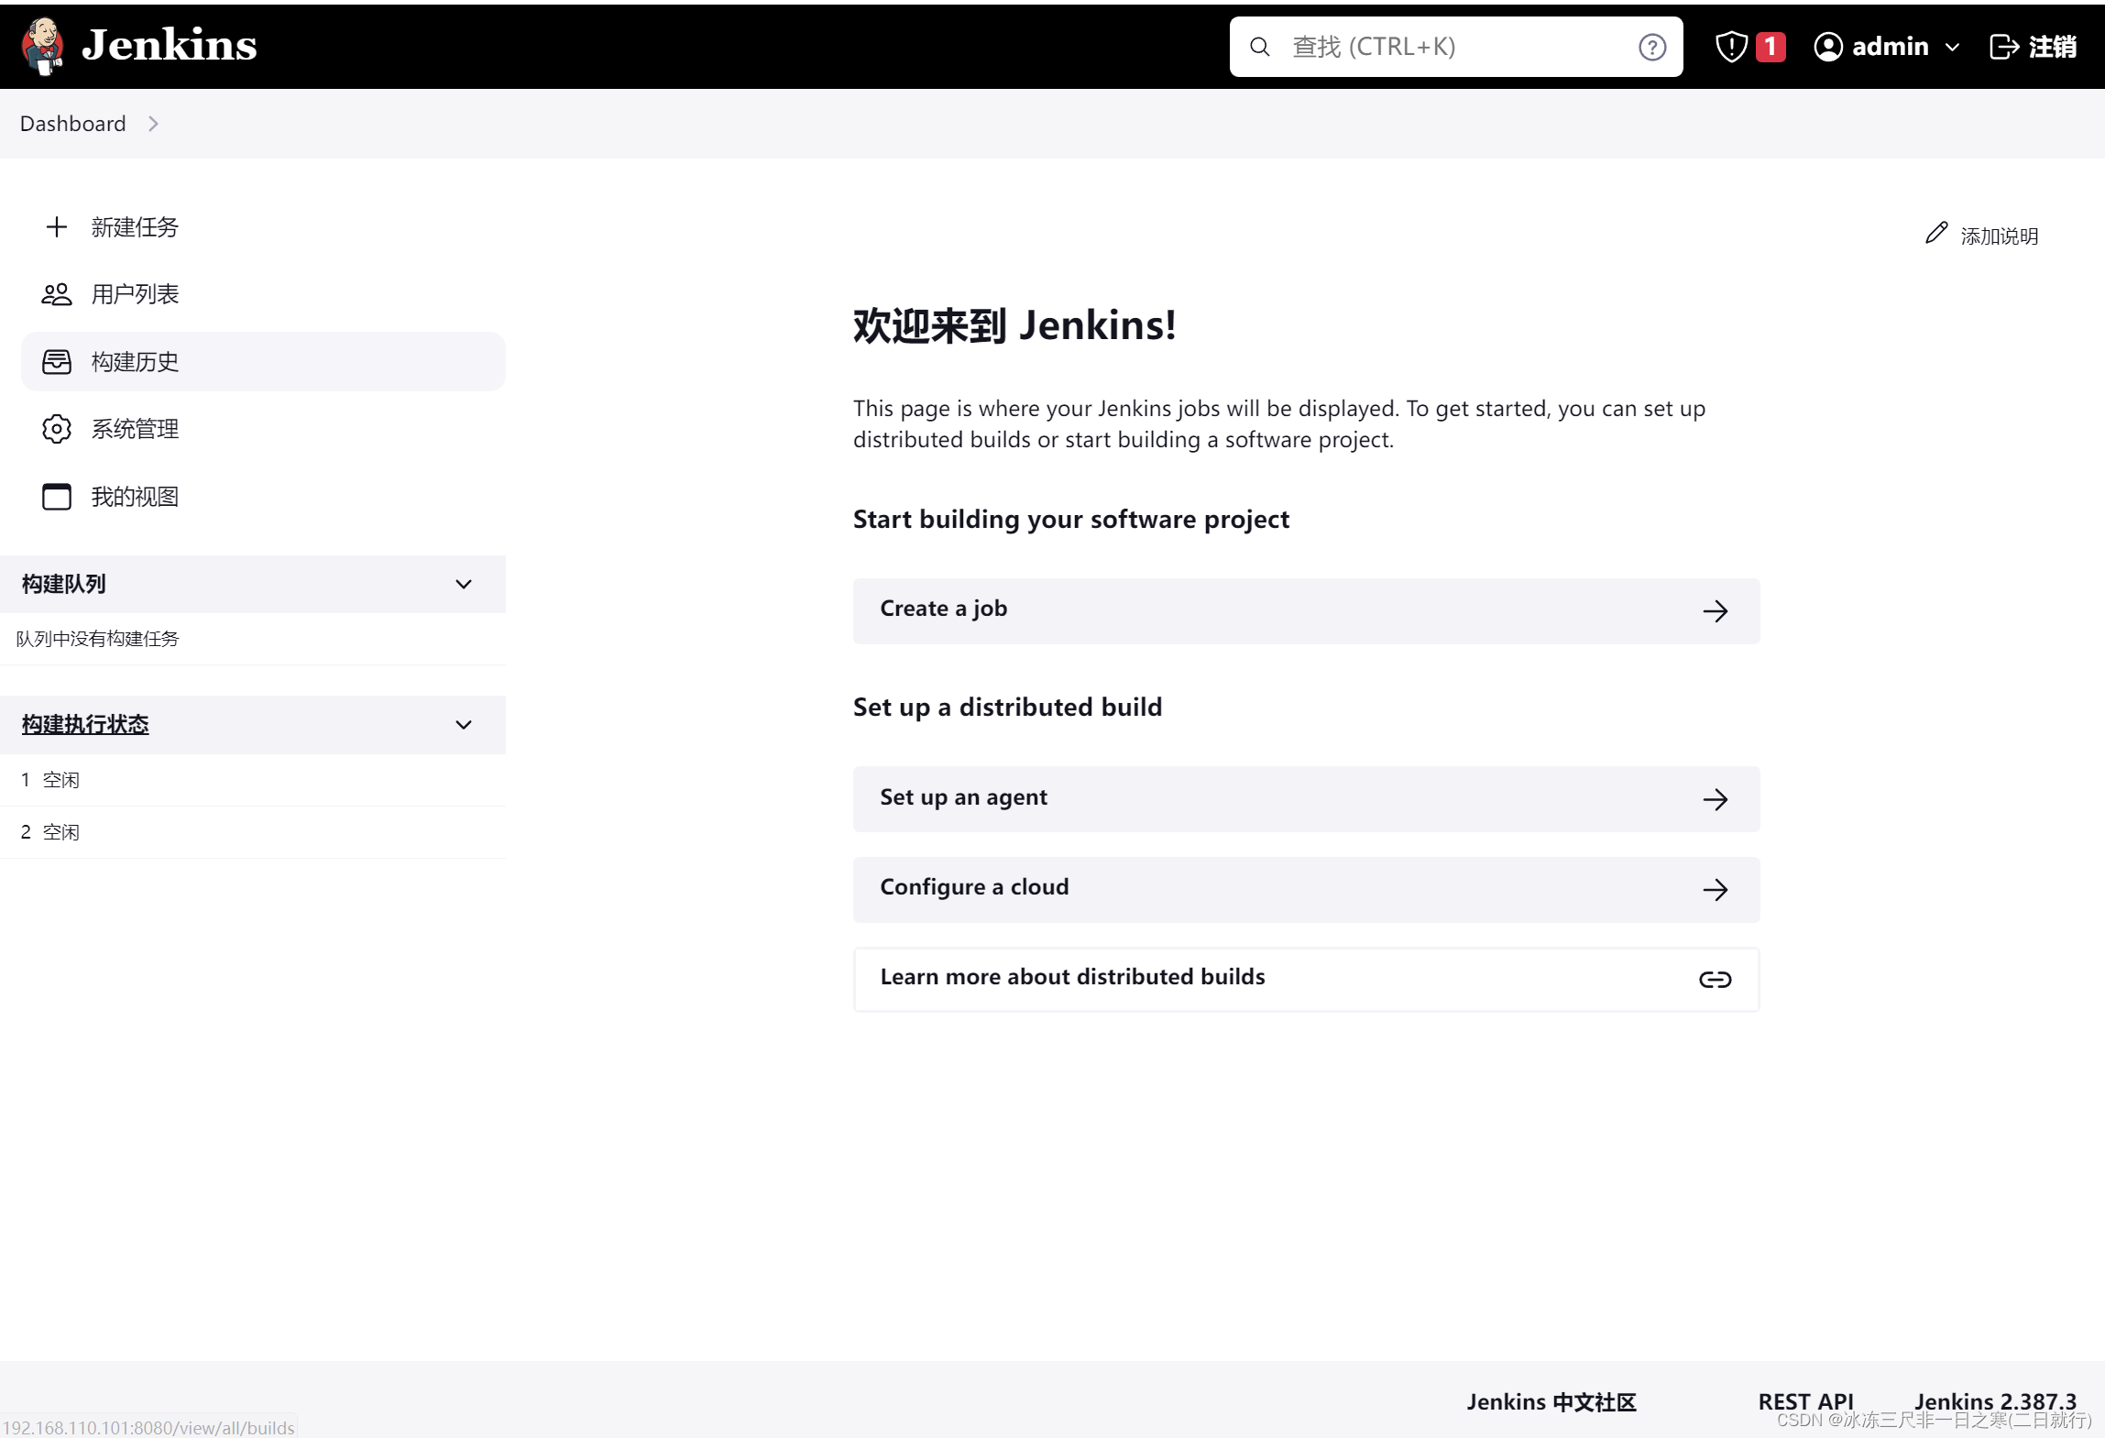This screenshot has height=1438, width=2105.
Task: Click the Jenkins butler logo icon
Action: pyautogui.click(x=43, y=46)
